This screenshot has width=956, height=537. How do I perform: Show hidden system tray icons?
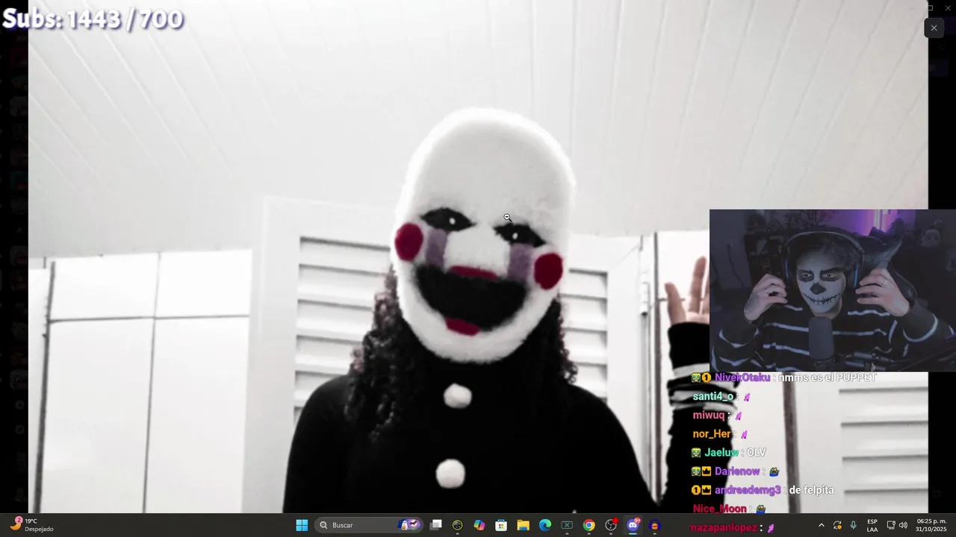[x=822, y=525]
